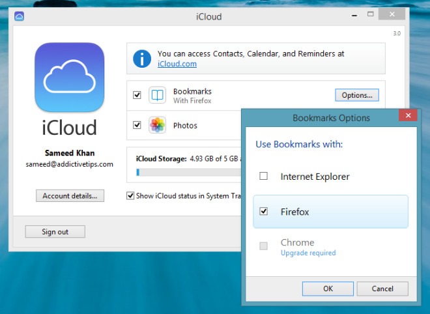Open Account details
The image size is (430, 314).
tap(70, 196)
